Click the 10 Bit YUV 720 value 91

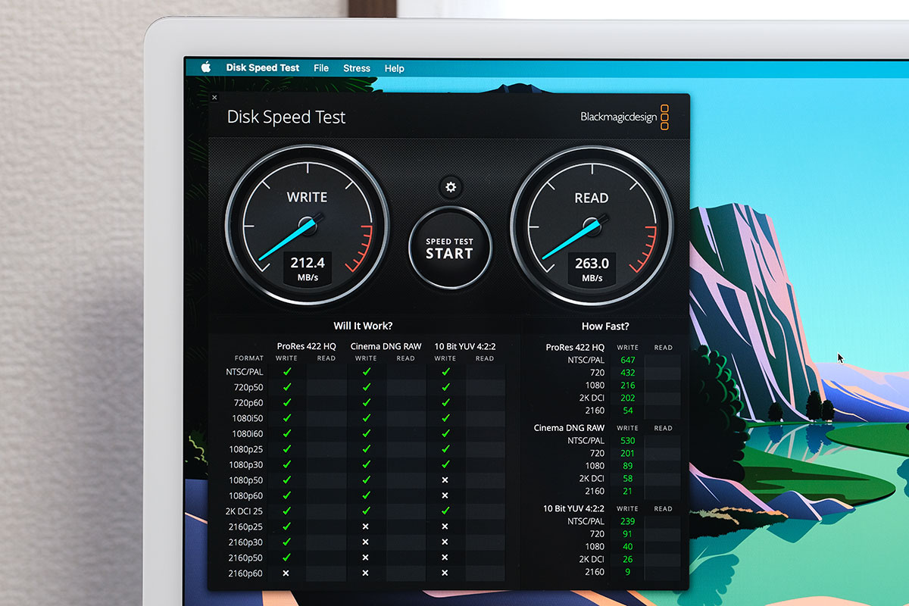(627, 534)
